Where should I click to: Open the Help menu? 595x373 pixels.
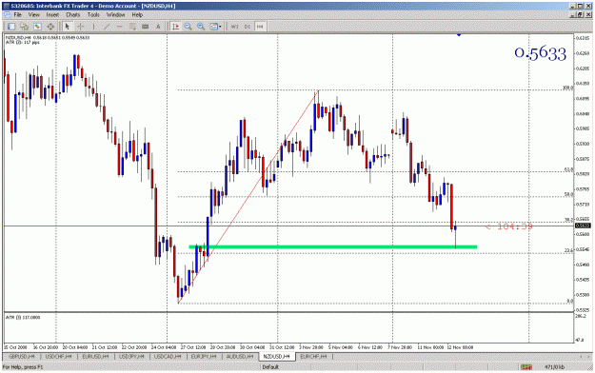coord(137,15)
